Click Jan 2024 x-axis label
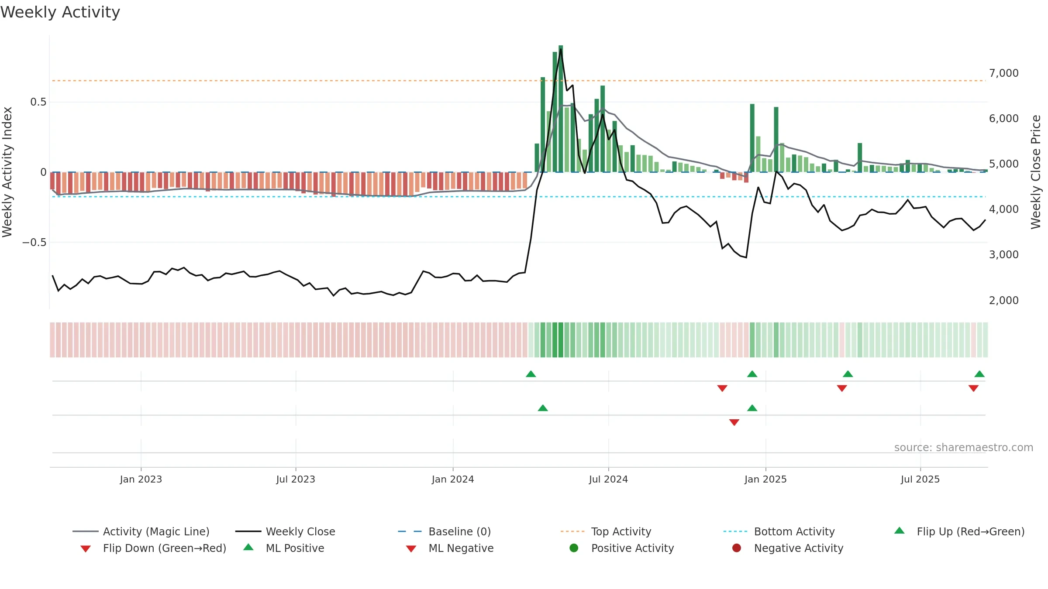1048x589 pixels. (x=453, y=479)
